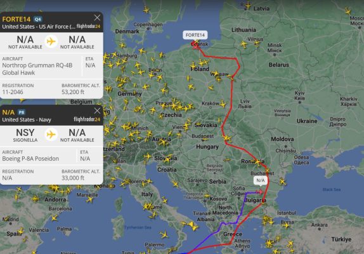
Task: Click the N/A aircraft label over Bulgaria
Action: pos(260,180)
